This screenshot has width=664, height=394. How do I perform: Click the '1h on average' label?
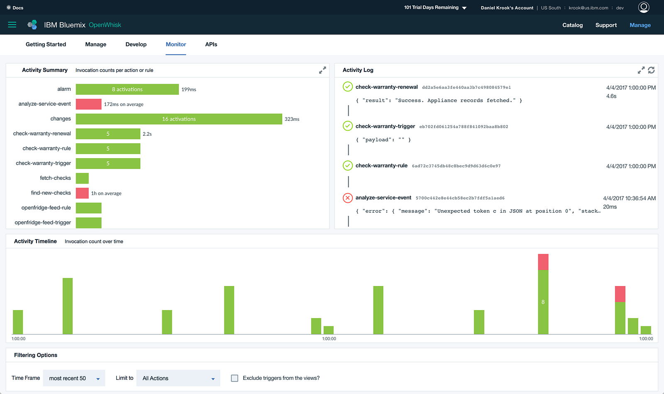click(106, 193)
